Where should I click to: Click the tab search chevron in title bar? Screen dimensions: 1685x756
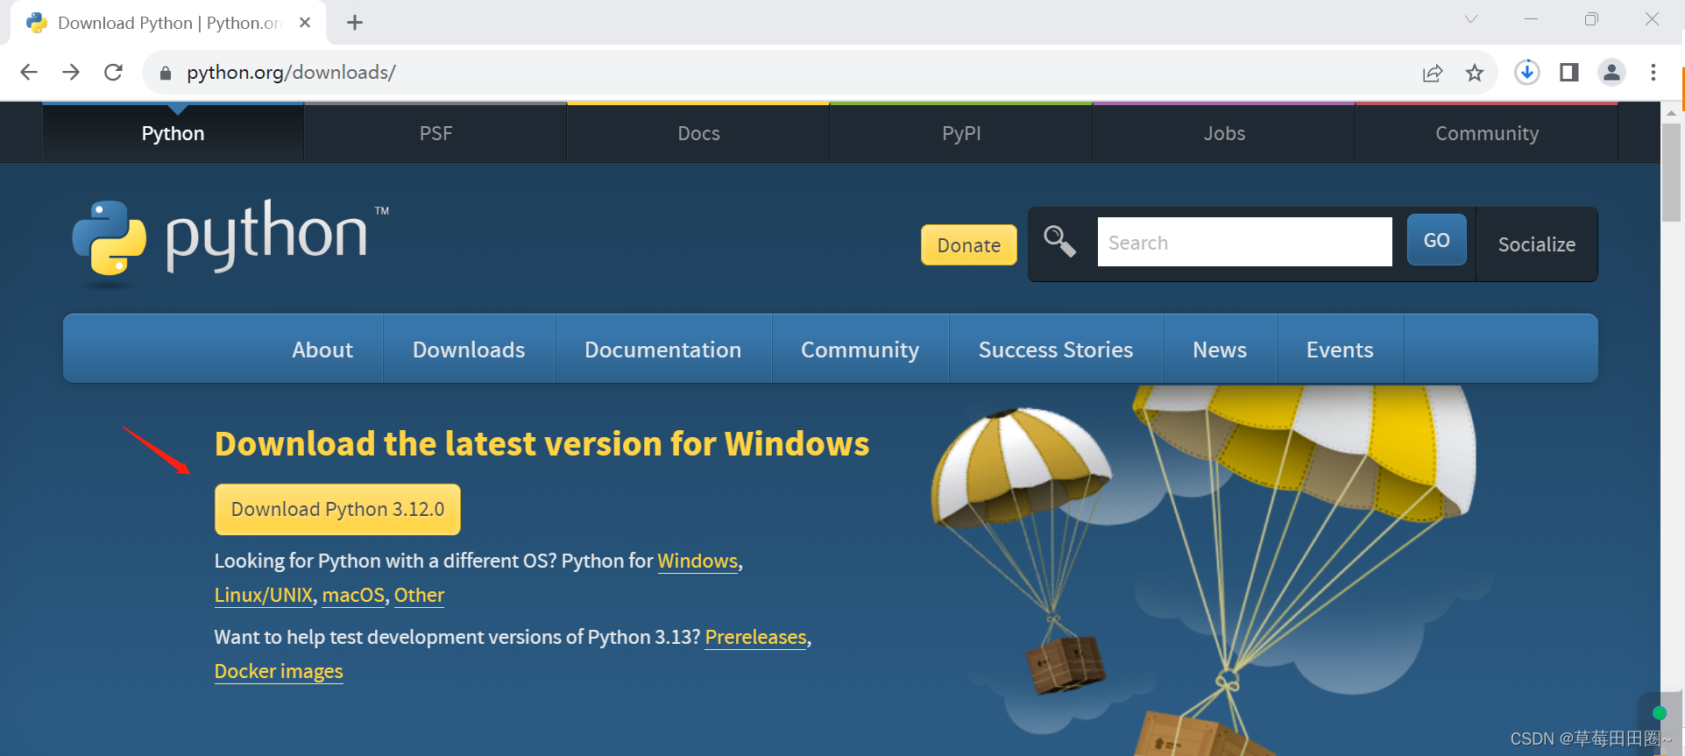pos(1471,18)
